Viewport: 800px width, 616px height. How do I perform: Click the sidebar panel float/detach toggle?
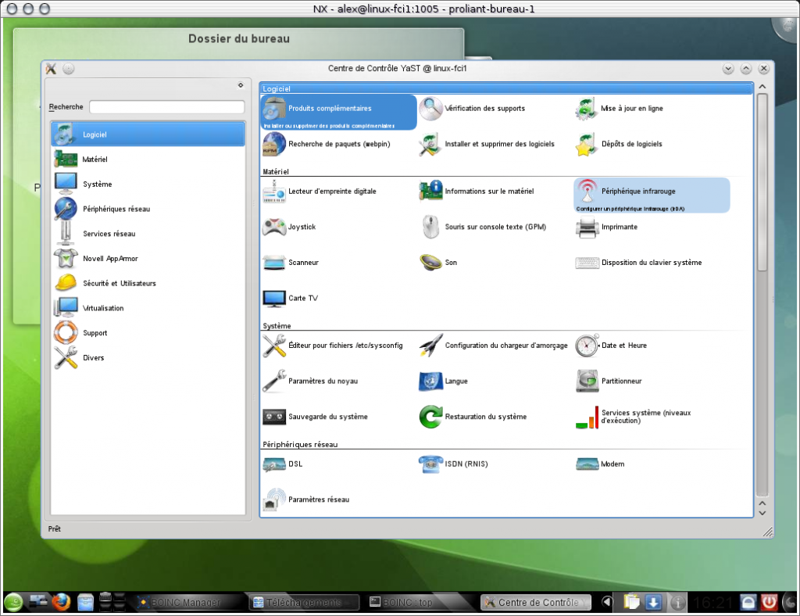click(x=240, y=85)
